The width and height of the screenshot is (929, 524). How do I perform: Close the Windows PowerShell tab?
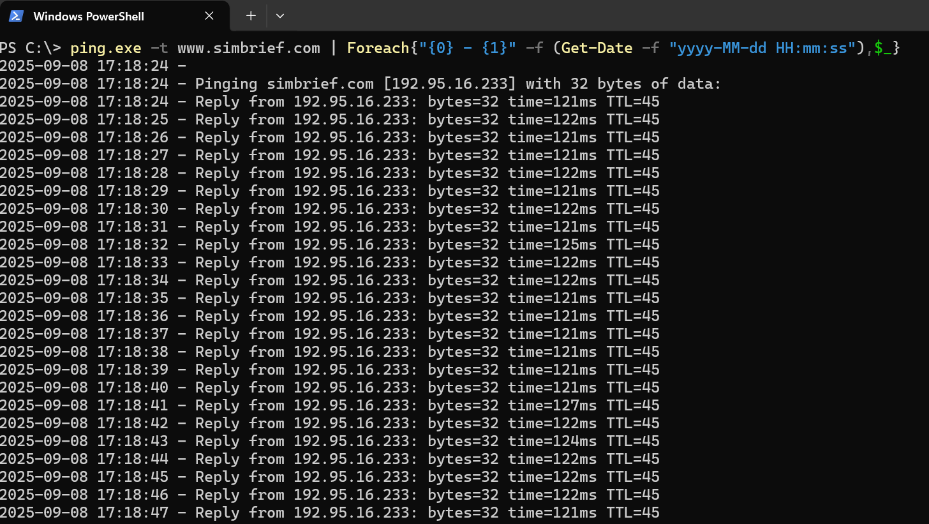(209, 16)
